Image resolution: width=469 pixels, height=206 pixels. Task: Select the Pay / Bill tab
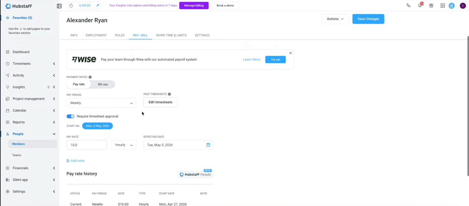(x=140, y=35)
